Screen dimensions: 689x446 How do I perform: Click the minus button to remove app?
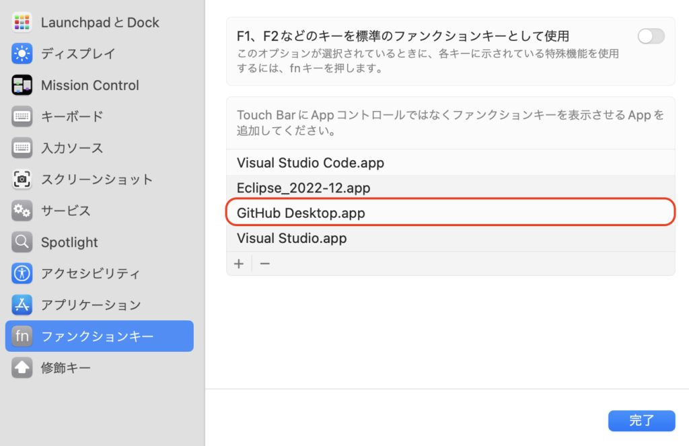(x=265, y=264)
